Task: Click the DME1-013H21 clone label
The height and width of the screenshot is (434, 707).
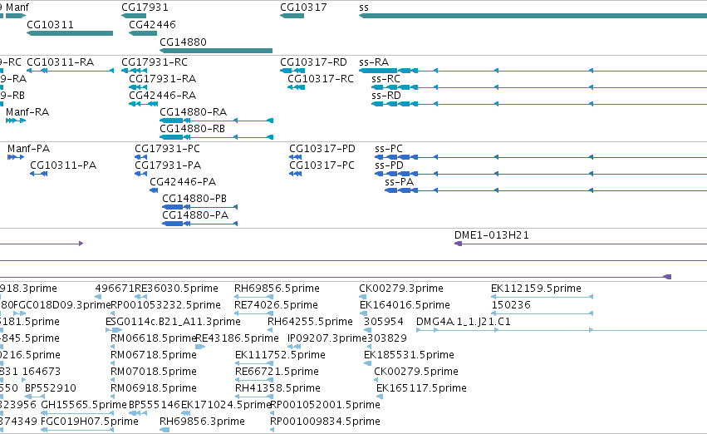Action: coord(492,235)
